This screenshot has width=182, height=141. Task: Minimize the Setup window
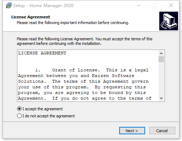[x=139, y=5]
